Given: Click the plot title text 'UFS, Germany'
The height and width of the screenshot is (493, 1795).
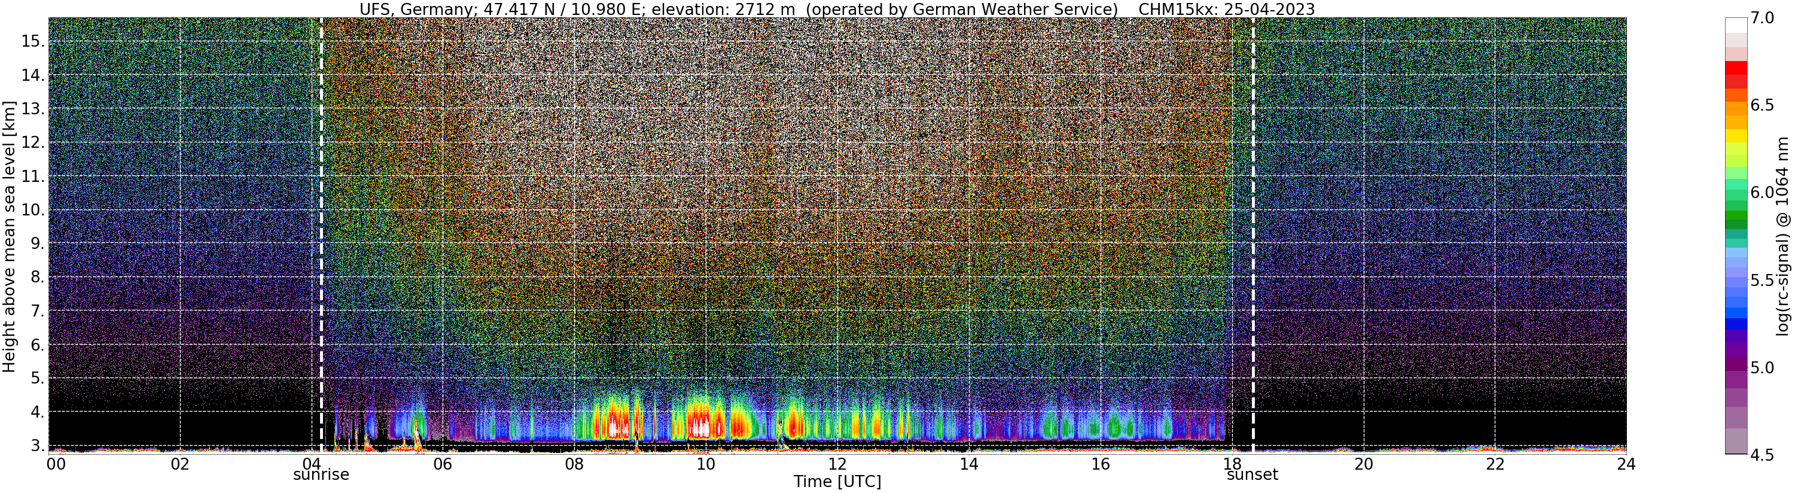Looking at the screenshot, I should point(417,9).
